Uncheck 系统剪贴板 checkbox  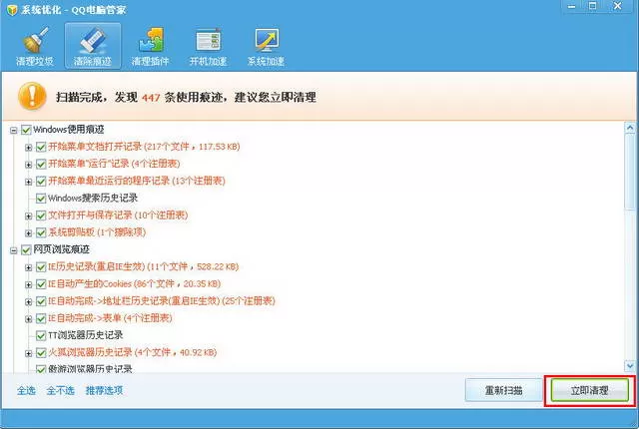tap(41, 232)
